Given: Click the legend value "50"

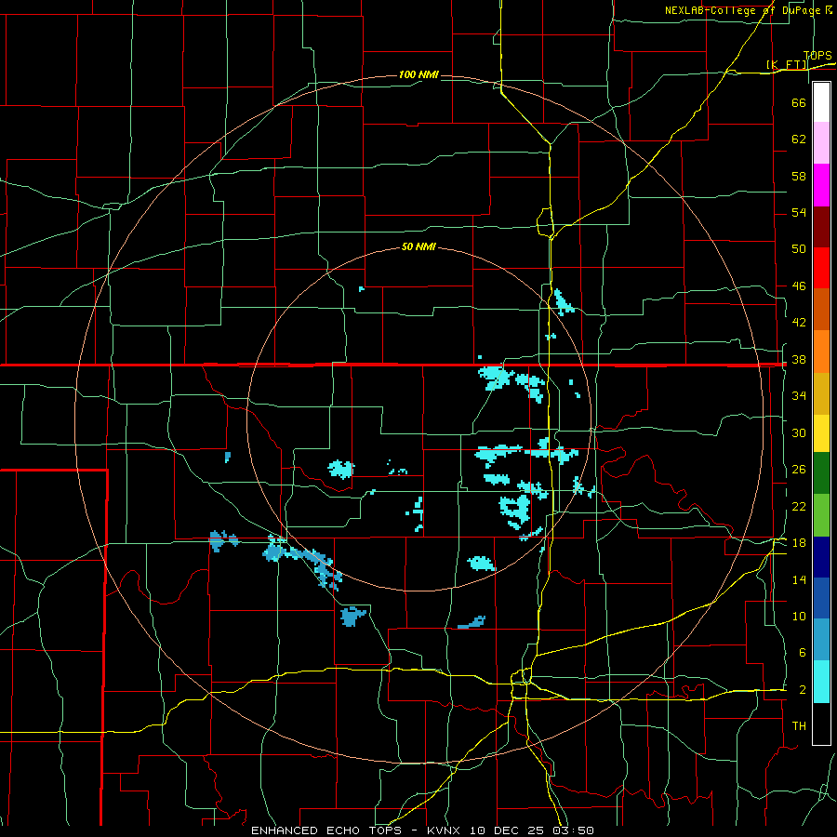Looking at the screenshot, I should 799,249.
